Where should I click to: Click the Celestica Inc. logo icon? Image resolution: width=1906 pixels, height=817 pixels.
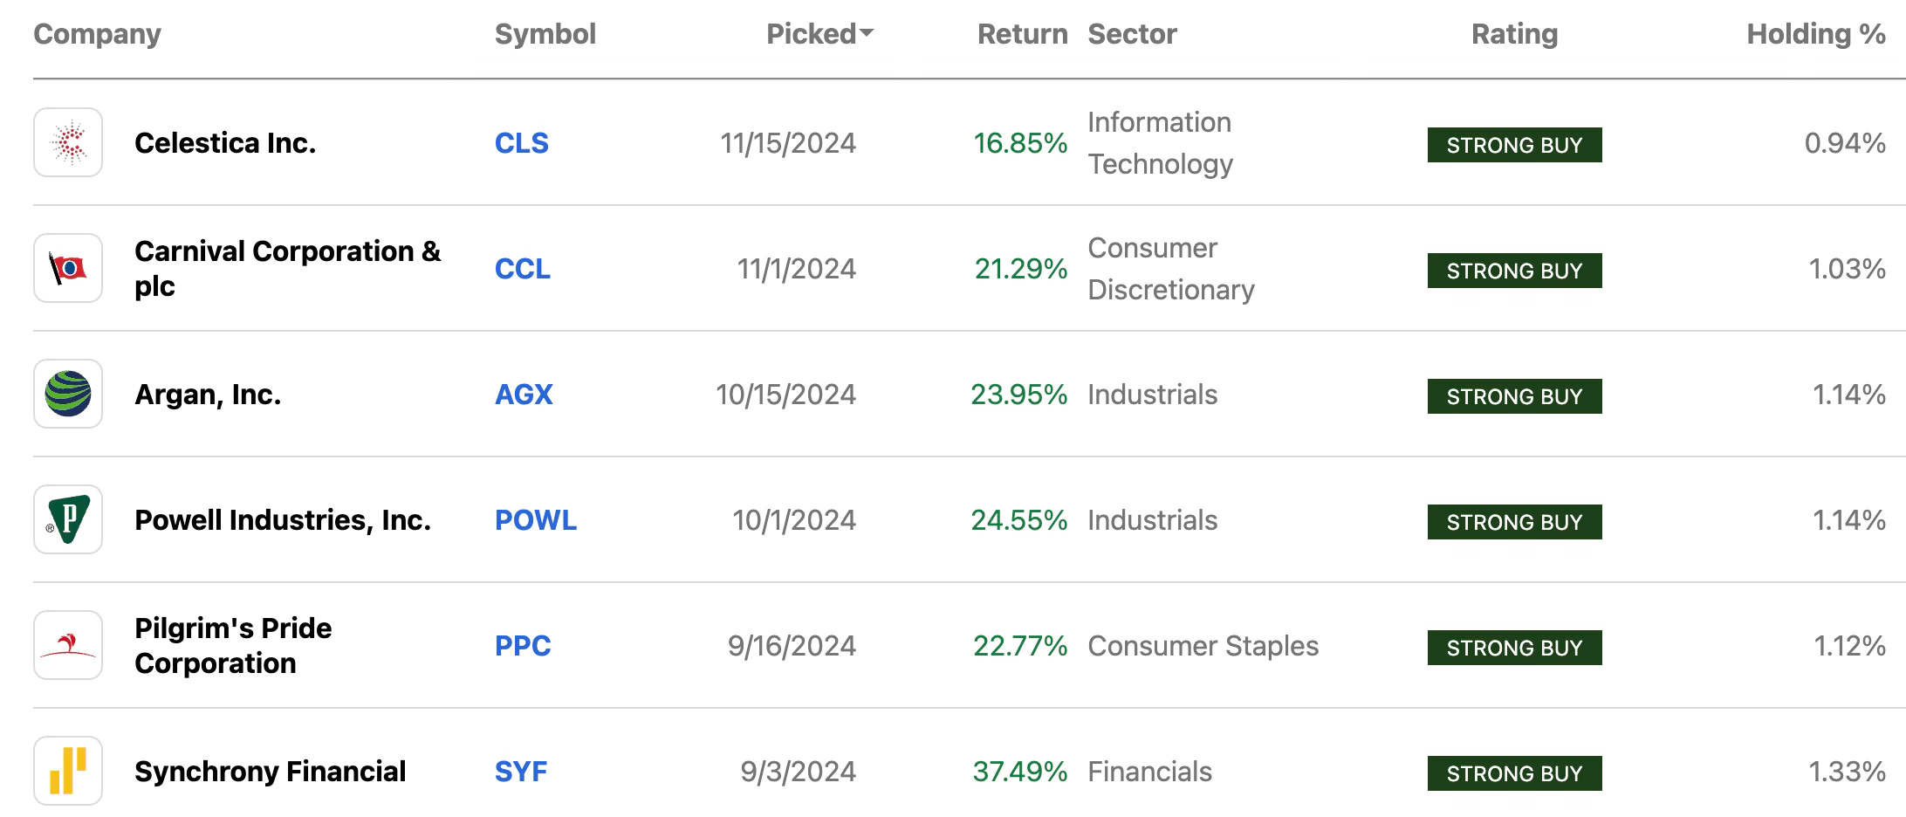click(x=68, y=142)
